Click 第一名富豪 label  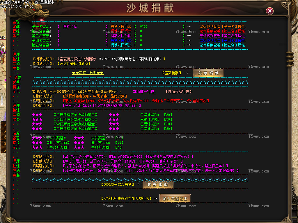41,26
